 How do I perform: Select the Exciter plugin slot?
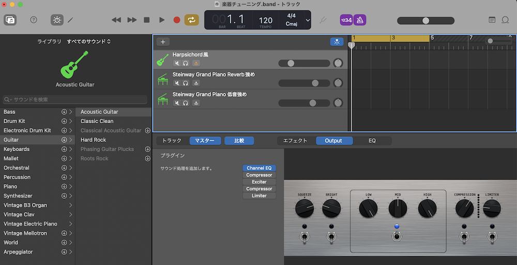coord(259,182)
